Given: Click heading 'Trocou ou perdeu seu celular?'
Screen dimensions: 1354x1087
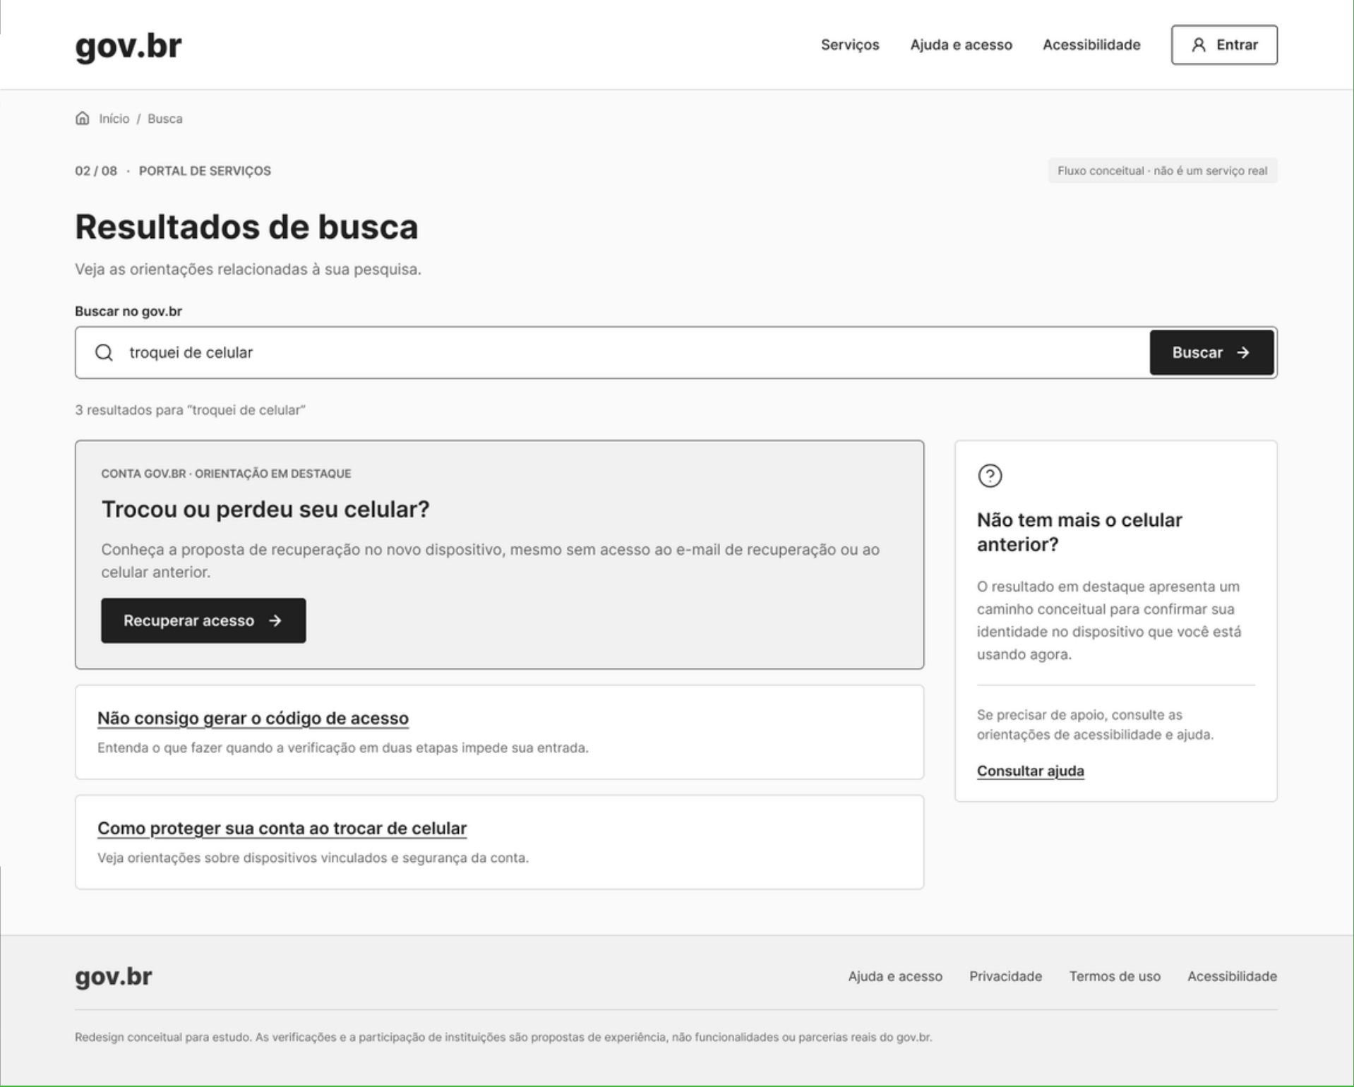Looking at the screenshot, I should click(x=265, y=509).
